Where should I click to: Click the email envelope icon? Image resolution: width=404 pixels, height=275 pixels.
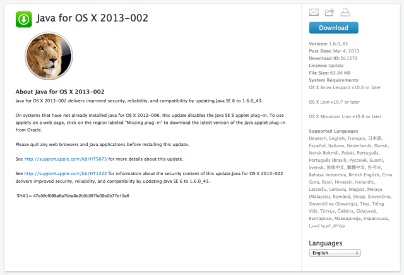tap(314, 12)
